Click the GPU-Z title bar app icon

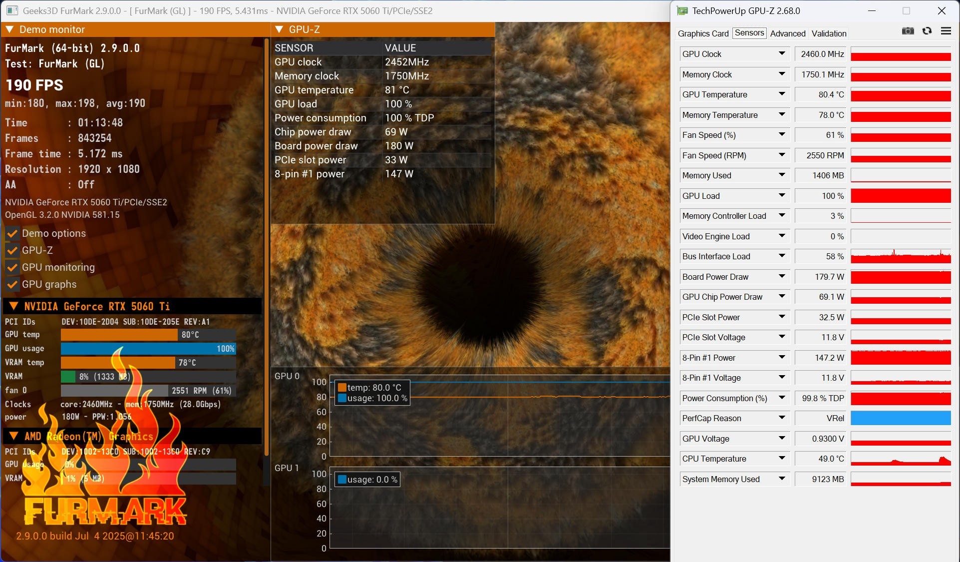pyautogui.click(x=682, y=10)
